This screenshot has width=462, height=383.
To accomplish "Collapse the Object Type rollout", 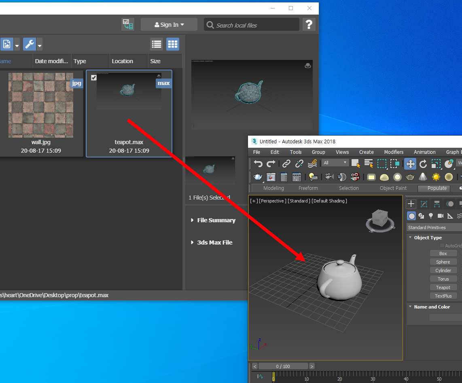I will pyautogui.click(x=411, y=237).
